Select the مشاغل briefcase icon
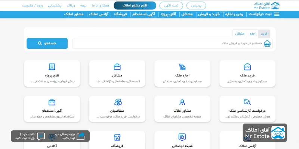Image resolution: width=299 pixels, height=149 pixels. pyautogui.click(x=117, y=67)
